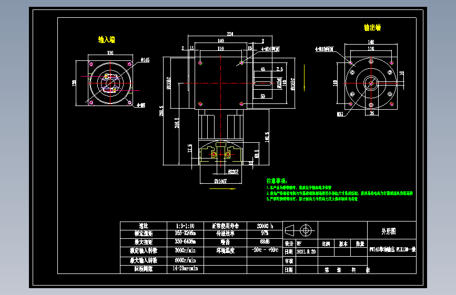Click the 回程间隙 table cell
The image size is (456, 295).
[144, 269]
